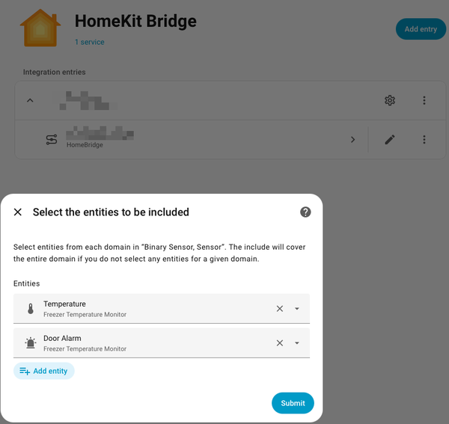
Task: Remove the Door Alarm entity selection
Action: pos(280,343)
